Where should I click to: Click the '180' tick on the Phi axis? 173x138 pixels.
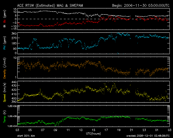coord(14,43)
